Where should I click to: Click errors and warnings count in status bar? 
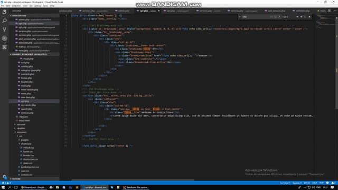6,183
